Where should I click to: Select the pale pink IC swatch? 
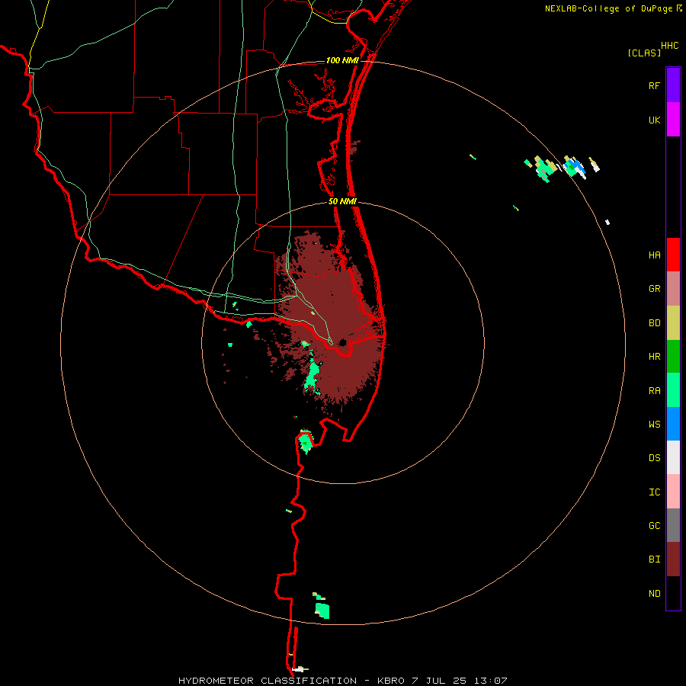click(673, 492)
